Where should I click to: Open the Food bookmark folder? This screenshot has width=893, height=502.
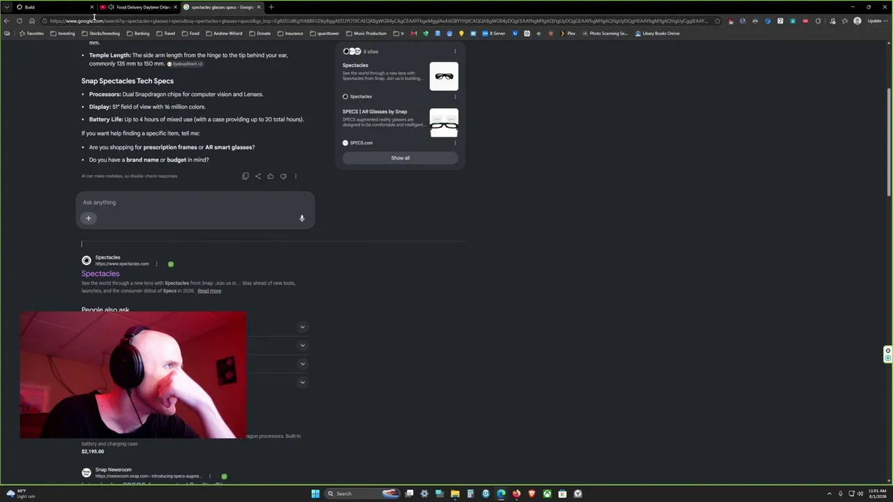pos(190,33)
